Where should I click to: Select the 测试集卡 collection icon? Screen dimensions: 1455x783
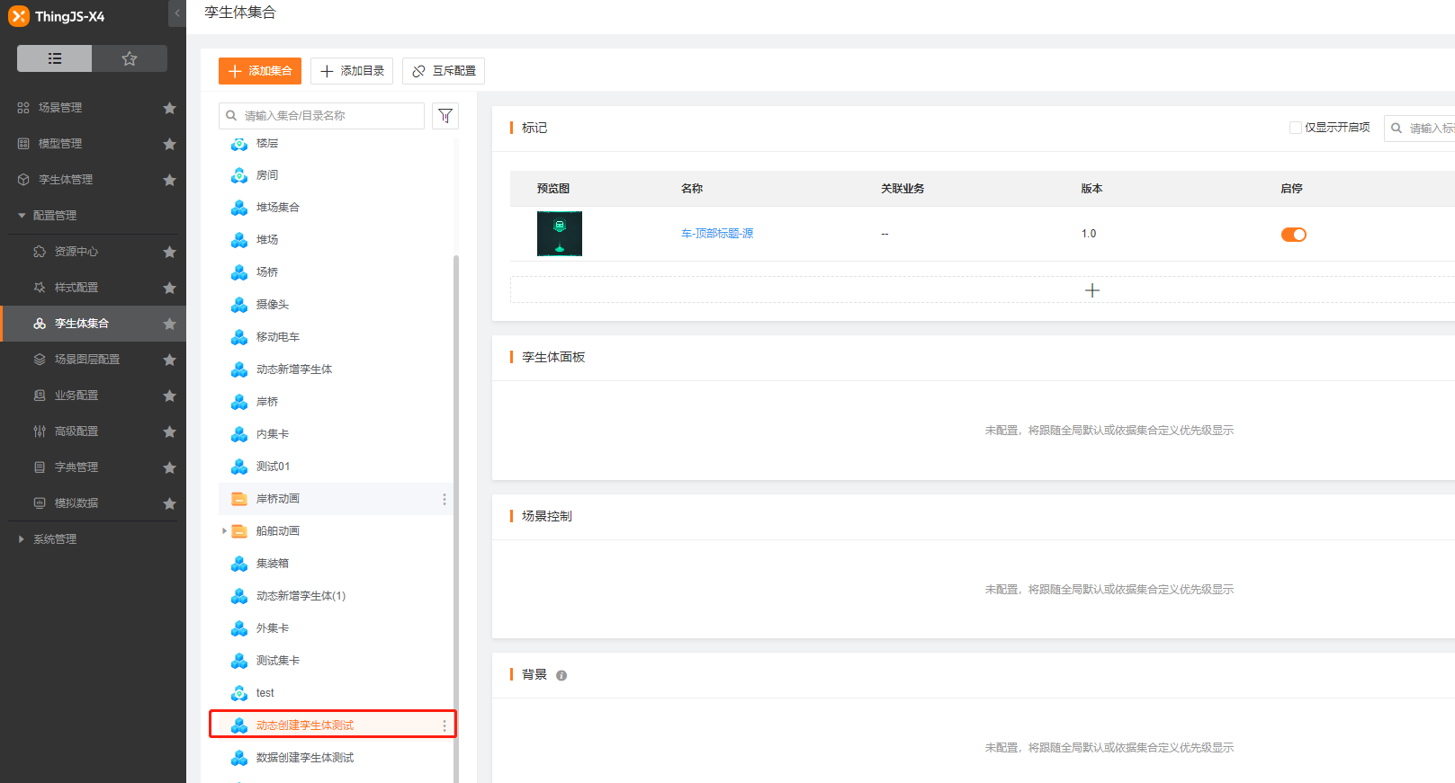[239, 661]
